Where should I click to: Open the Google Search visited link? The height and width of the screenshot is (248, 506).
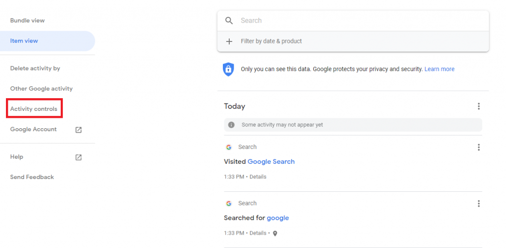pos(271,161)
